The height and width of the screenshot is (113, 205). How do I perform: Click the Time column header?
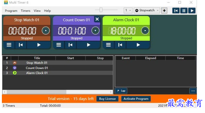(181, 58)
